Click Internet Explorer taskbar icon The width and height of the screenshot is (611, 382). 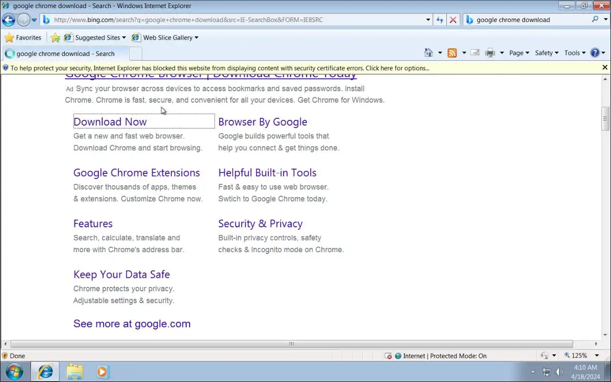click(45, 371)
